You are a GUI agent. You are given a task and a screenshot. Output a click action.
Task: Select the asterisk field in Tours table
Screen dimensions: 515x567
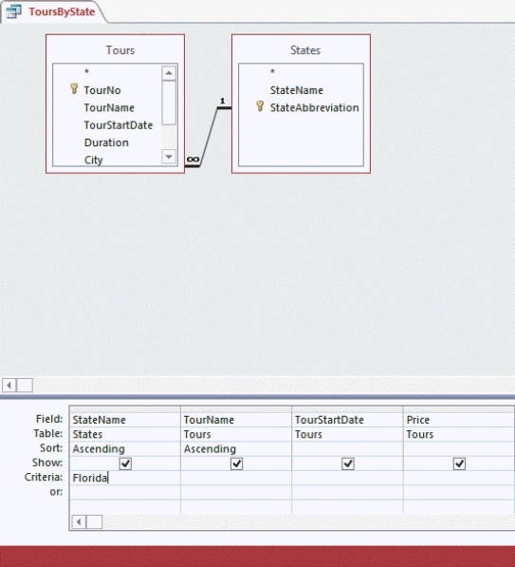point(86,72)
